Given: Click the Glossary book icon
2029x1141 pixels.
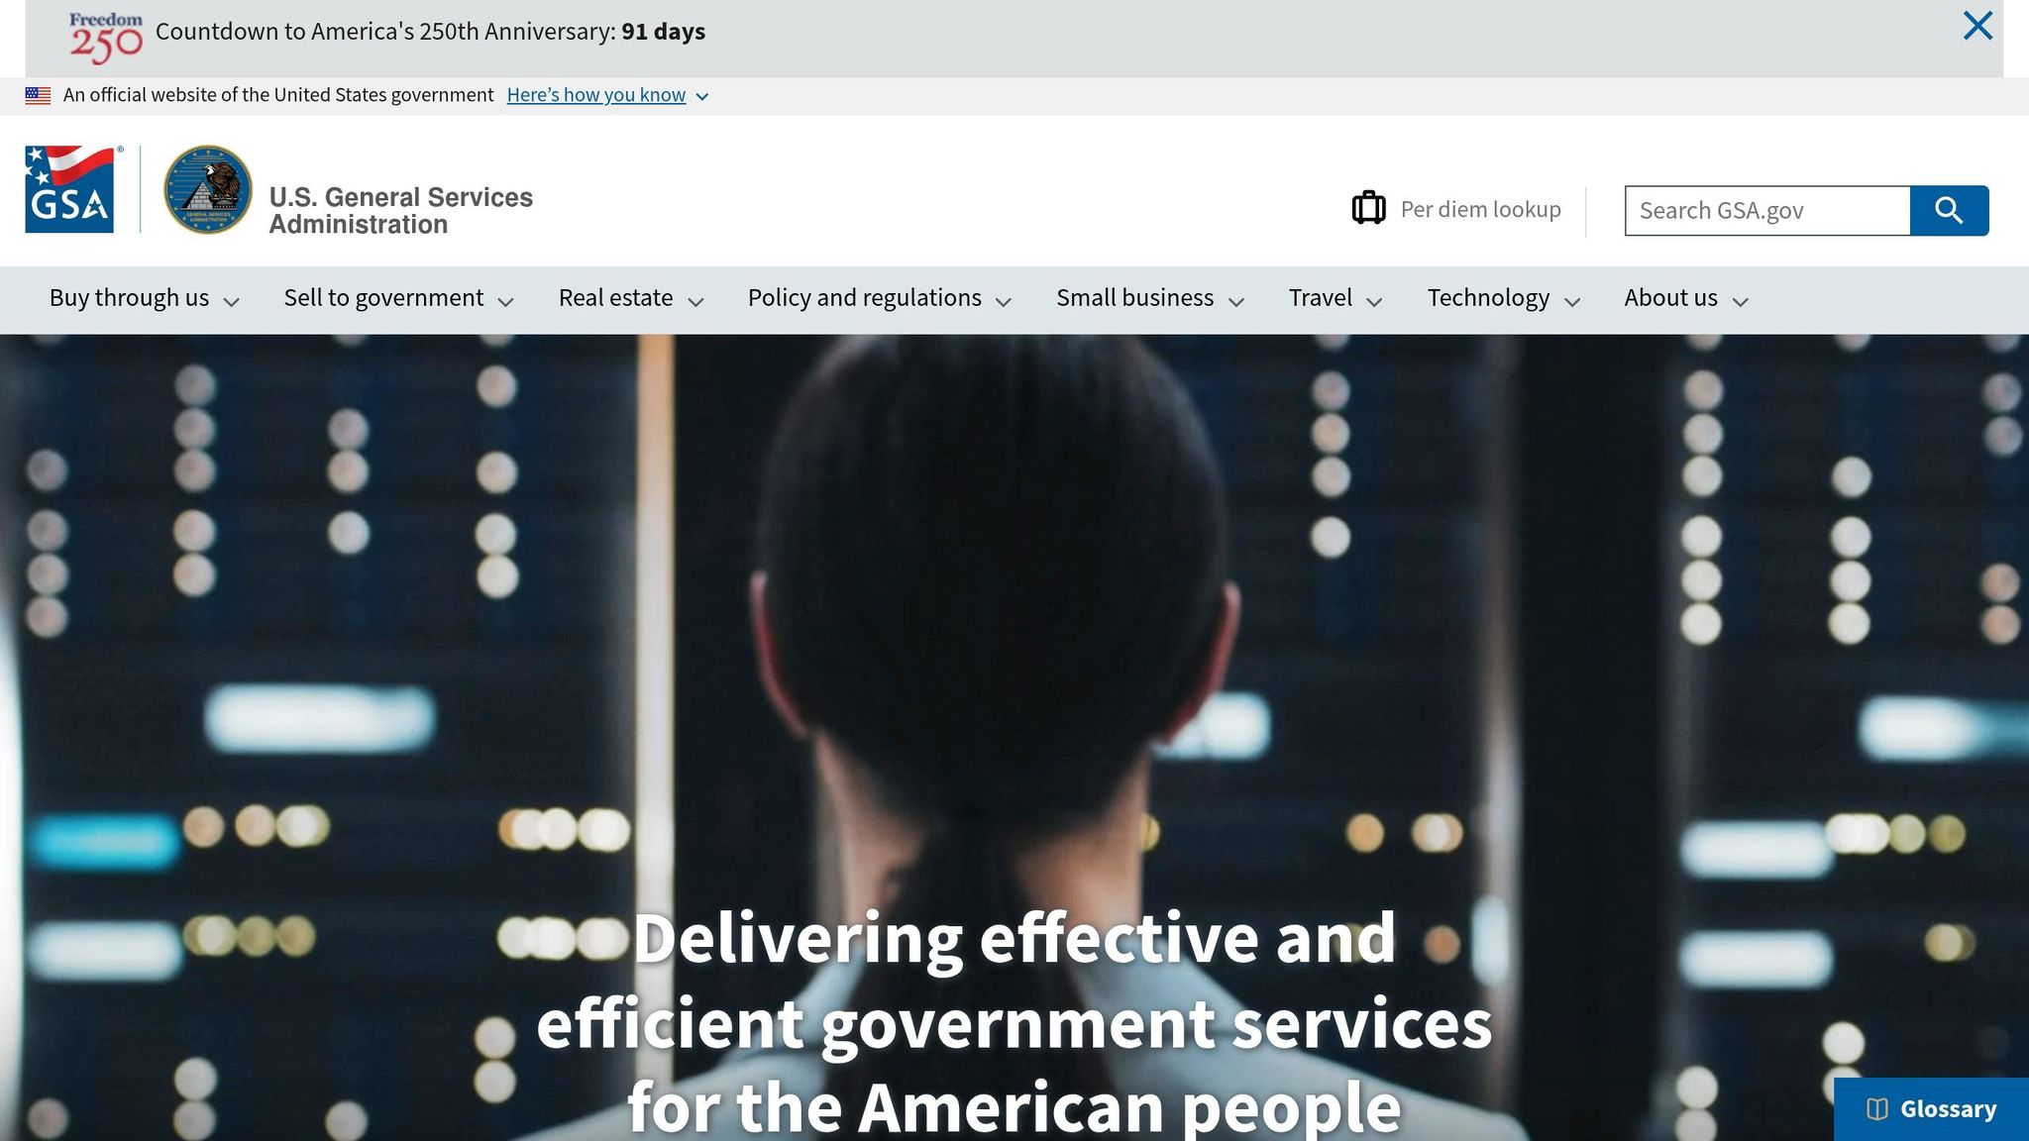Looking at the screenshot, I should tap(1876, 1109).
